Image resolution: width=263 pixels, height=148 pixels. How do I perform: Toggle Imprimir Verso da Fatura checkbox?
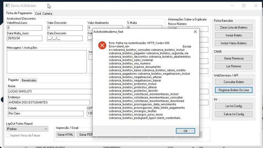pyautogui.click(x=8, y=135)
